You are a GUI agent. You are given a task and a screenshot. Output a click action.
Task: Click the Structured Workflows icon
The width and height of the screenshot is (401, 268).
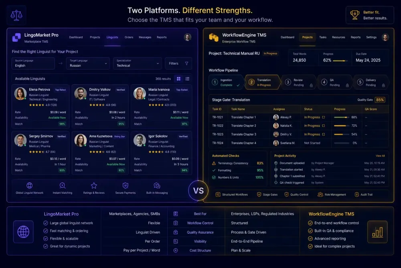pyautogui.click(x=218, y=194)
